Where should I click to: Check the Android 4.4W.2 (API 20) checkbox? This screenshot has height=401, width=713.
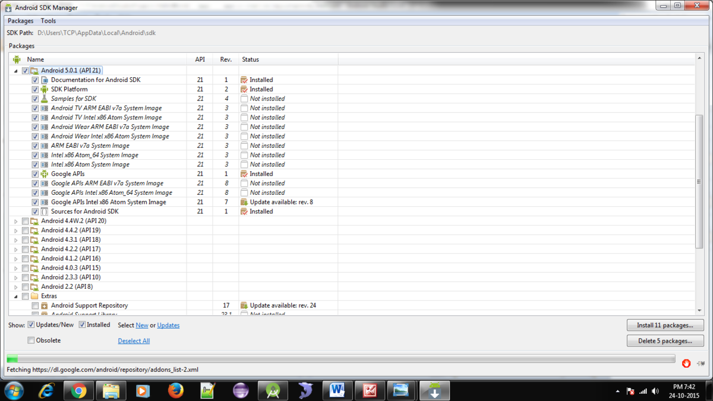[x=25, y=221]
